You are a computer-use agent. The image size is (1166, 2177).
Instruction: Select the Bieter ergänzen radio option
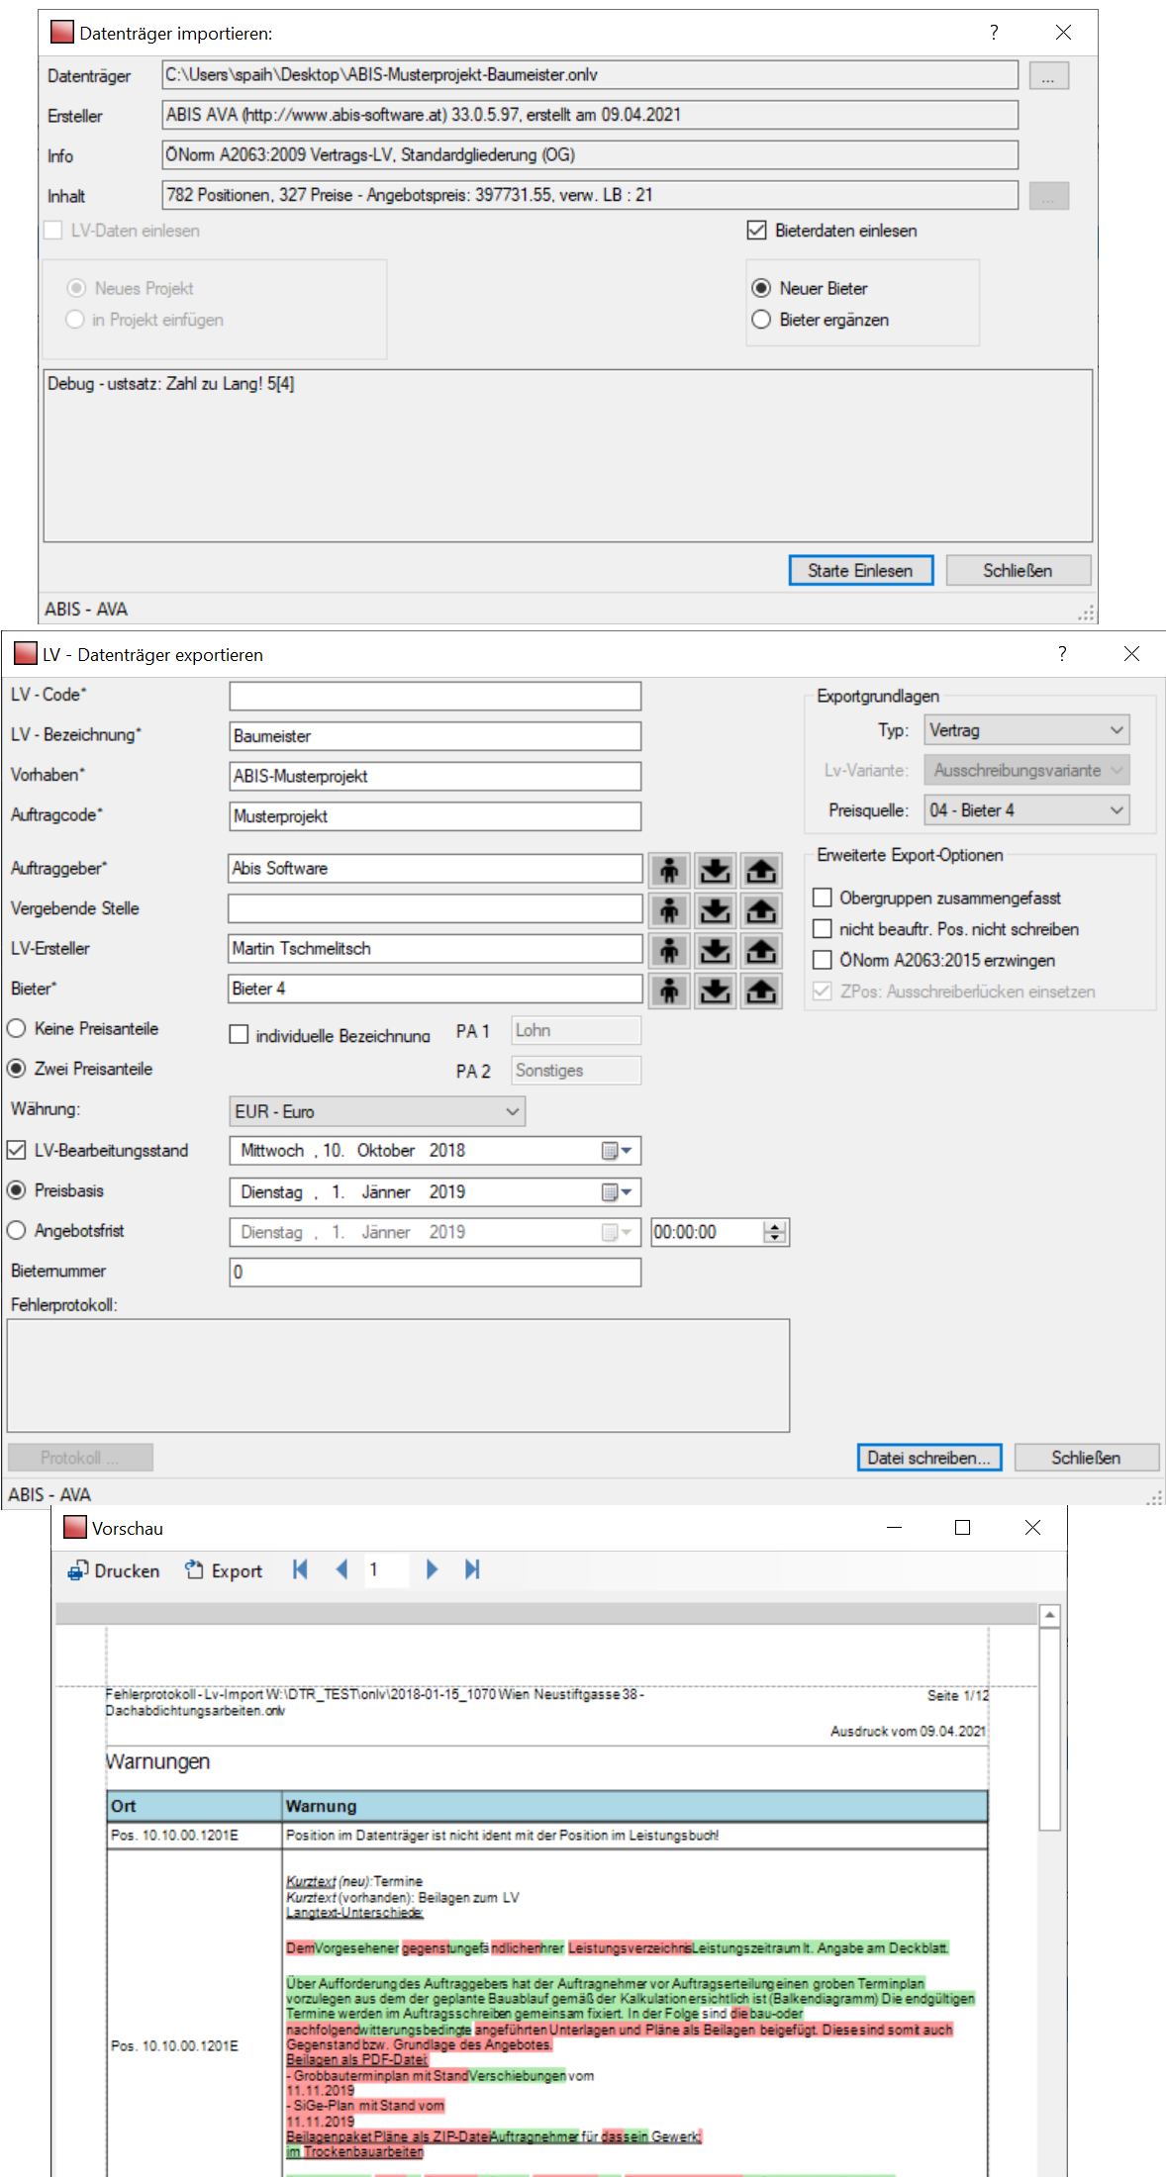coord(761,320)
